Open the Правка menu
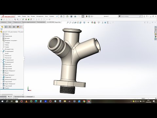 coord(24,16)
